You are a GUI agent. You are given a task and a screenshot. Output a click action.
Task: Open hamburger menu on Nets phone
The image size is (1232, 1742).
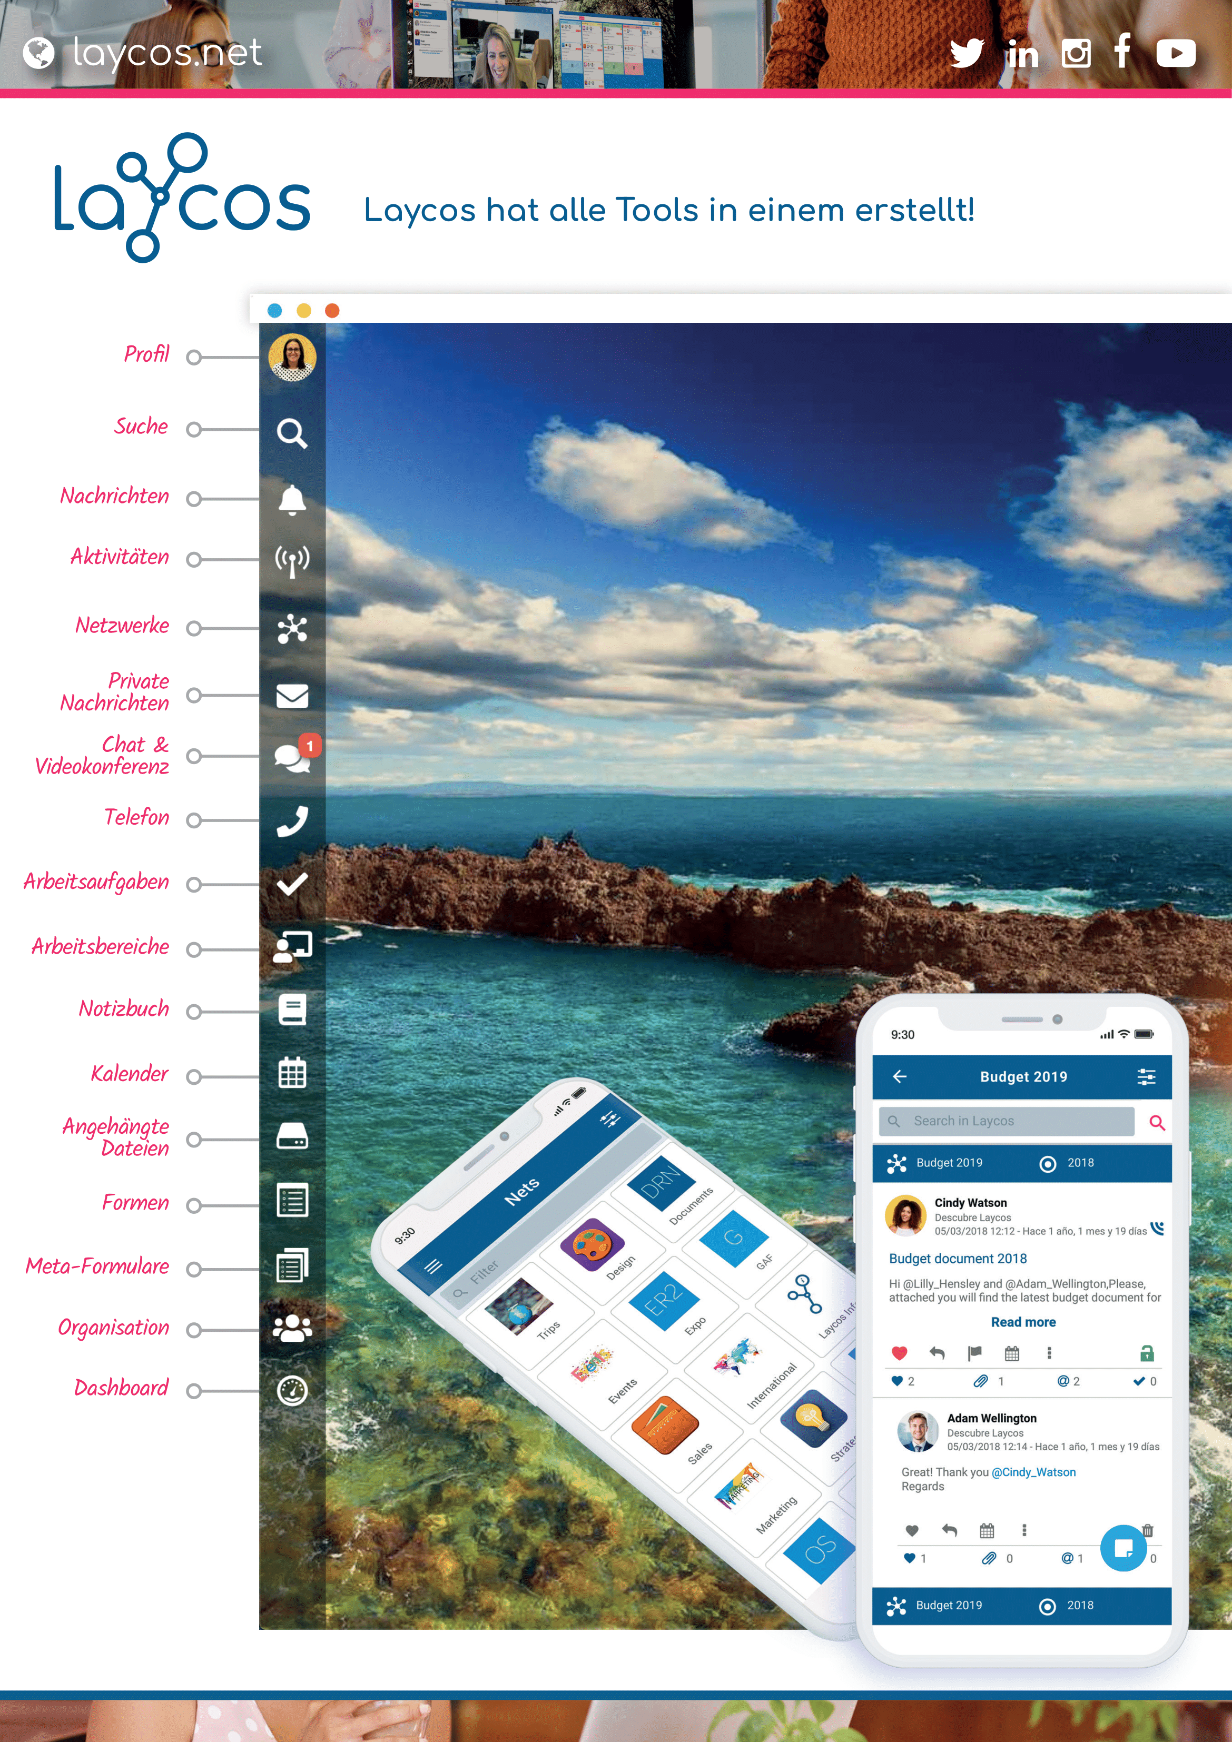coord(433,1265)
